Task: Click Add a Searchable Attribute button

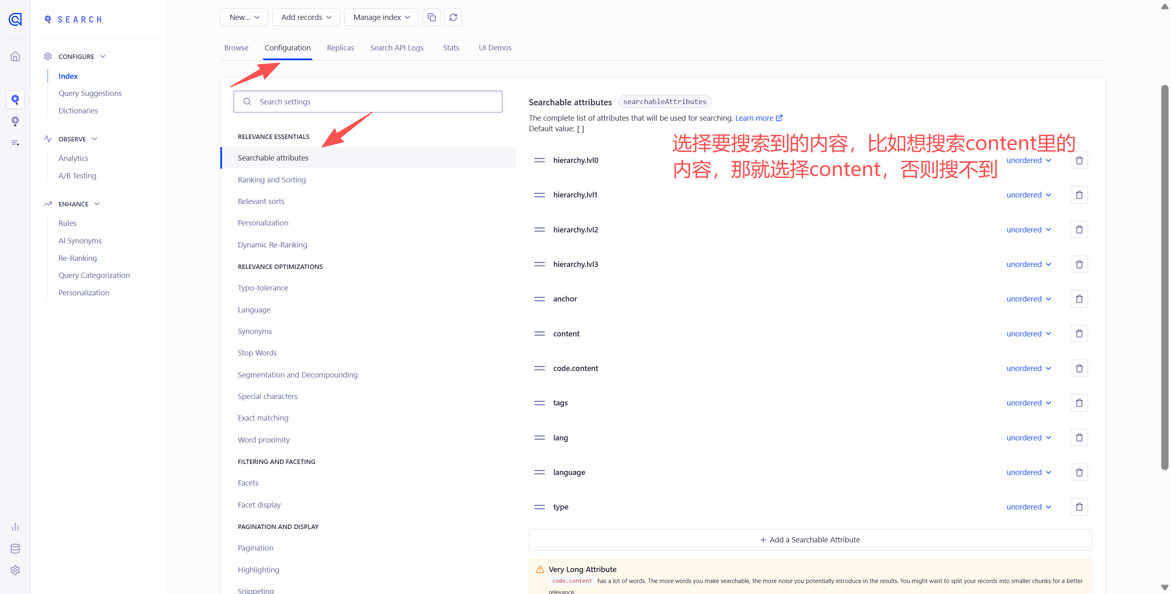Action: click(x=810, y=540)
